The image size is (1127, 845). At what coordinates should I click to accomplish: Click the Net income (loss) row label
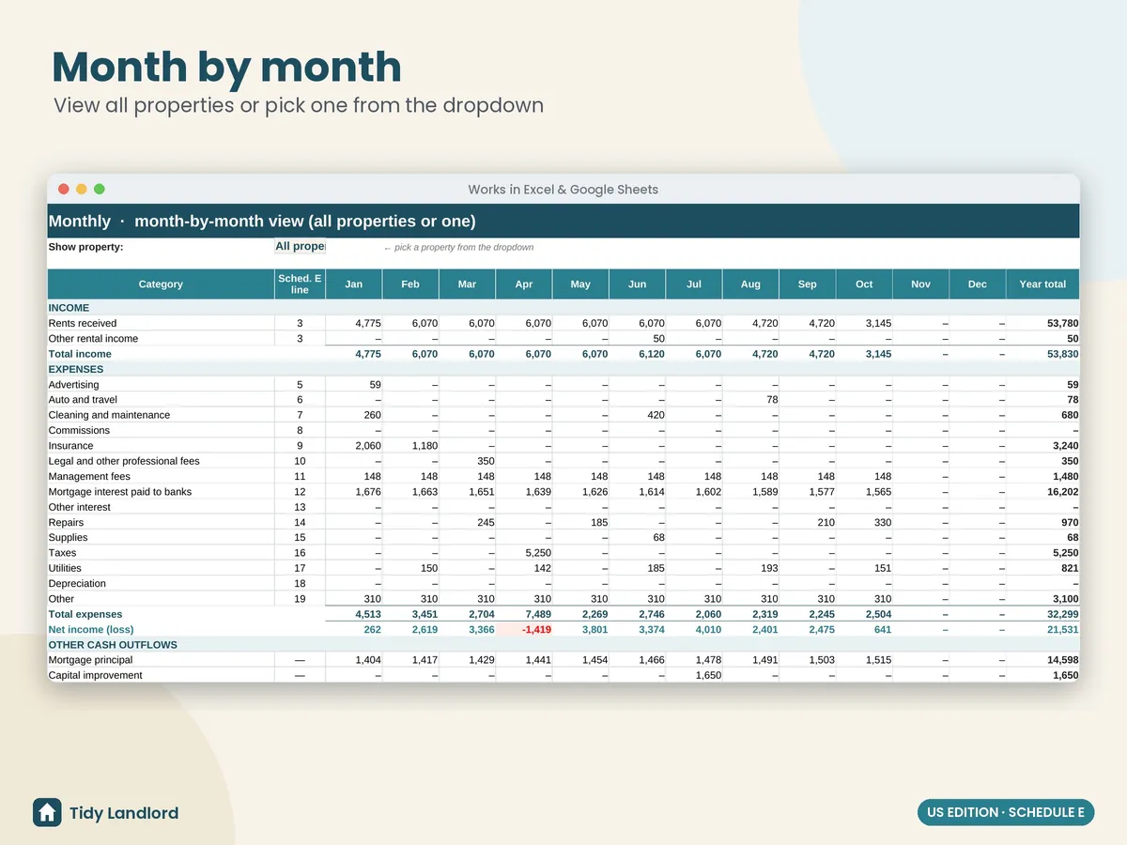coord(91,629)
